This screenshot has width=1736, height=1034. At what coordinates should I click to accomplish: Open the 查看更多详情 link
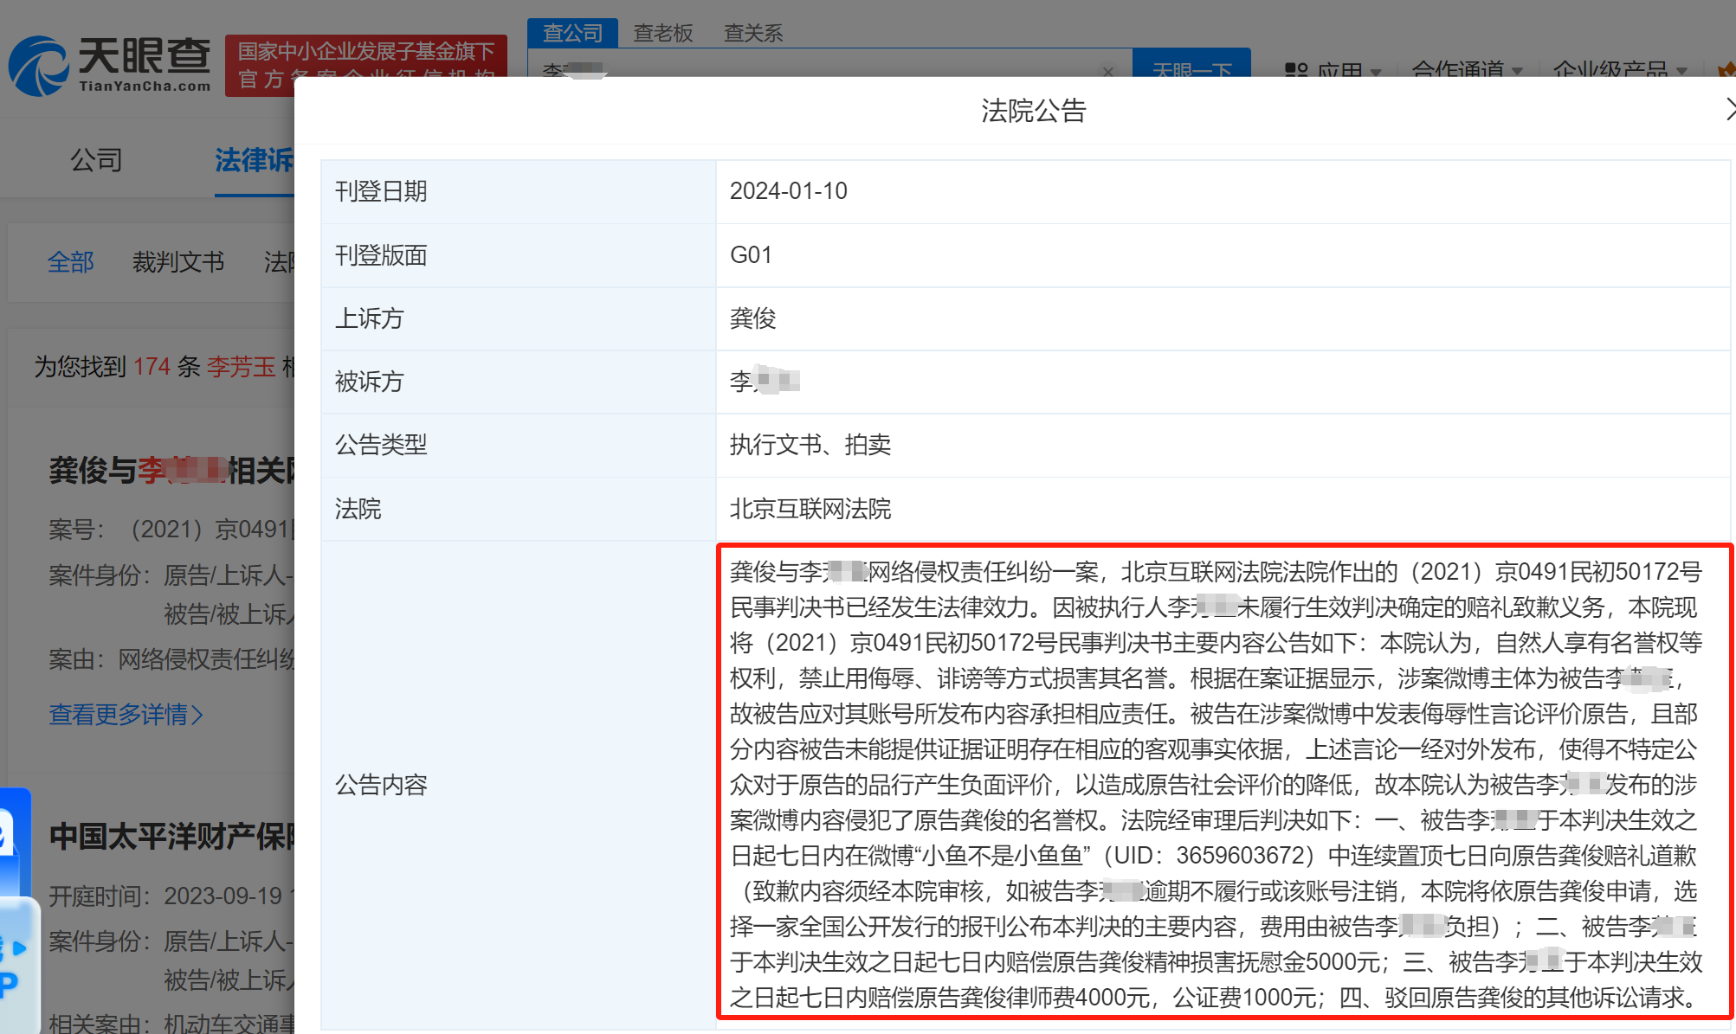(x=126, y=715)
